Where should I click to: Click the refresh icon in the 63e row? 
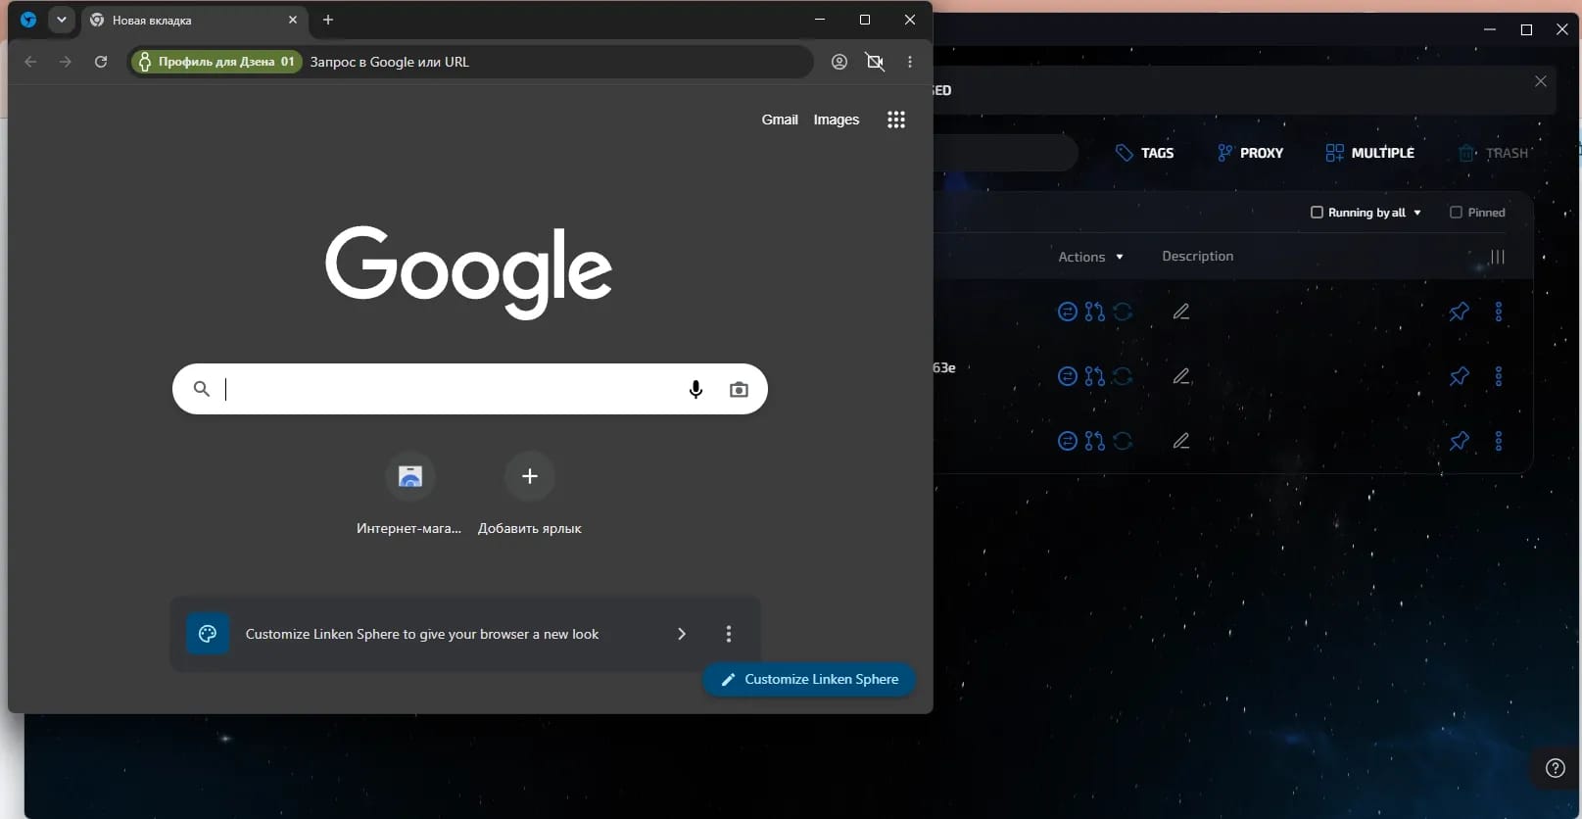1123,376
